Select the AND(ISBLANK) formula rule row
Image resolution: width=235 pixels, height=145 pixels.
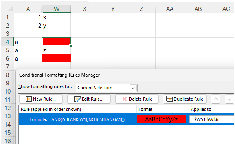127,119
